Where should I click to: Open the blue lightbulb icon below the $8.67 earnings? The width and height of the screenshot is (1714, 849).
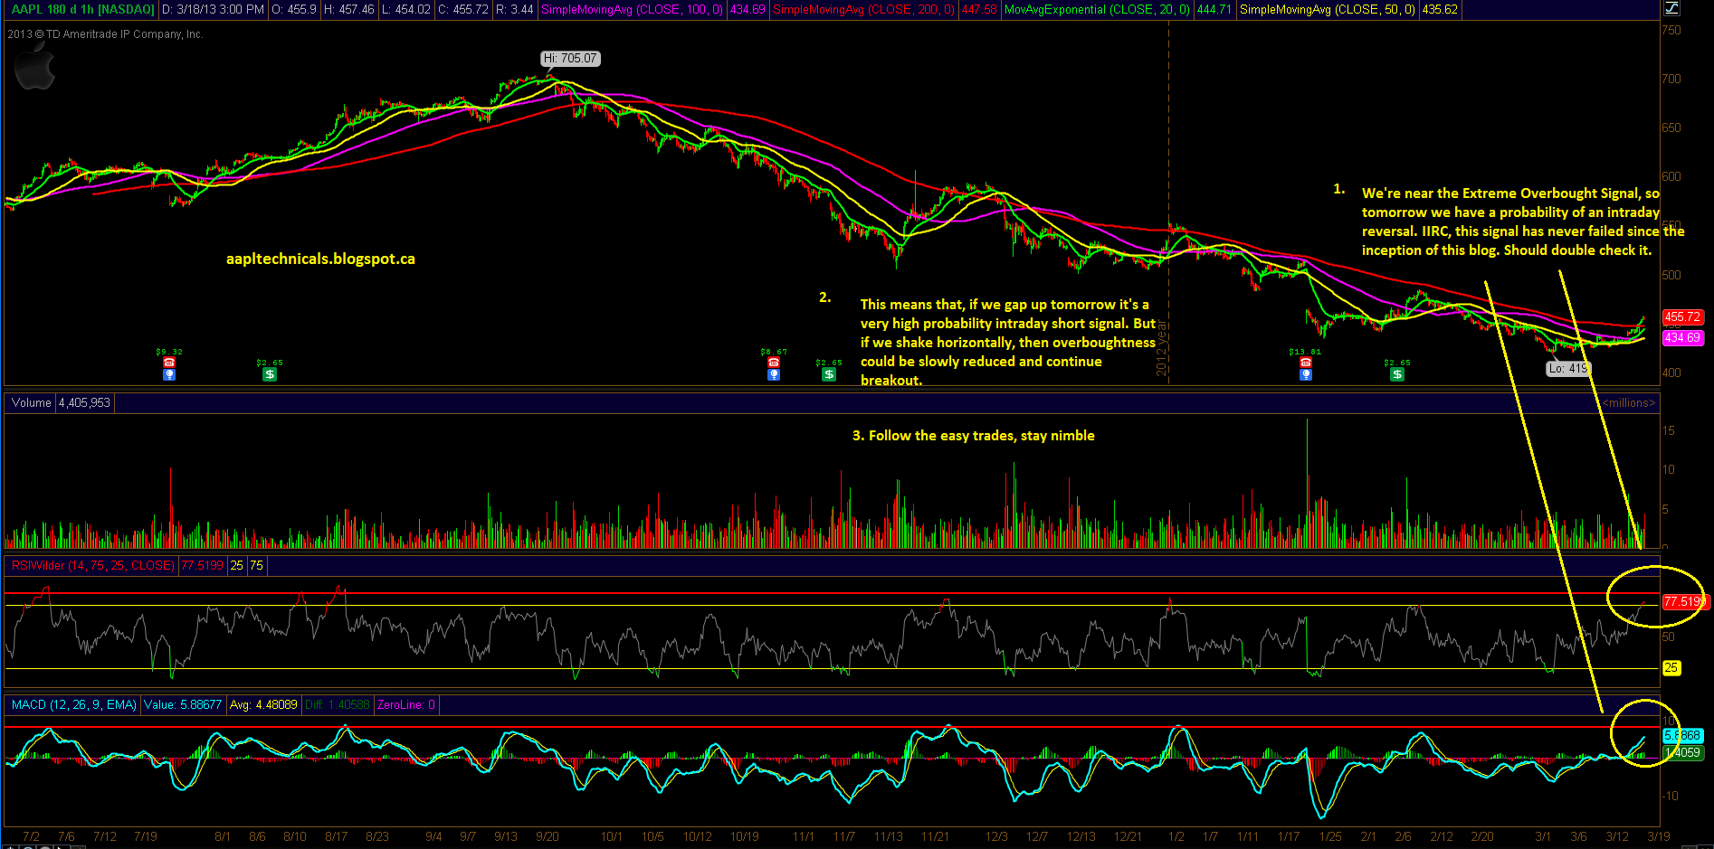click(x=774, y=374)
